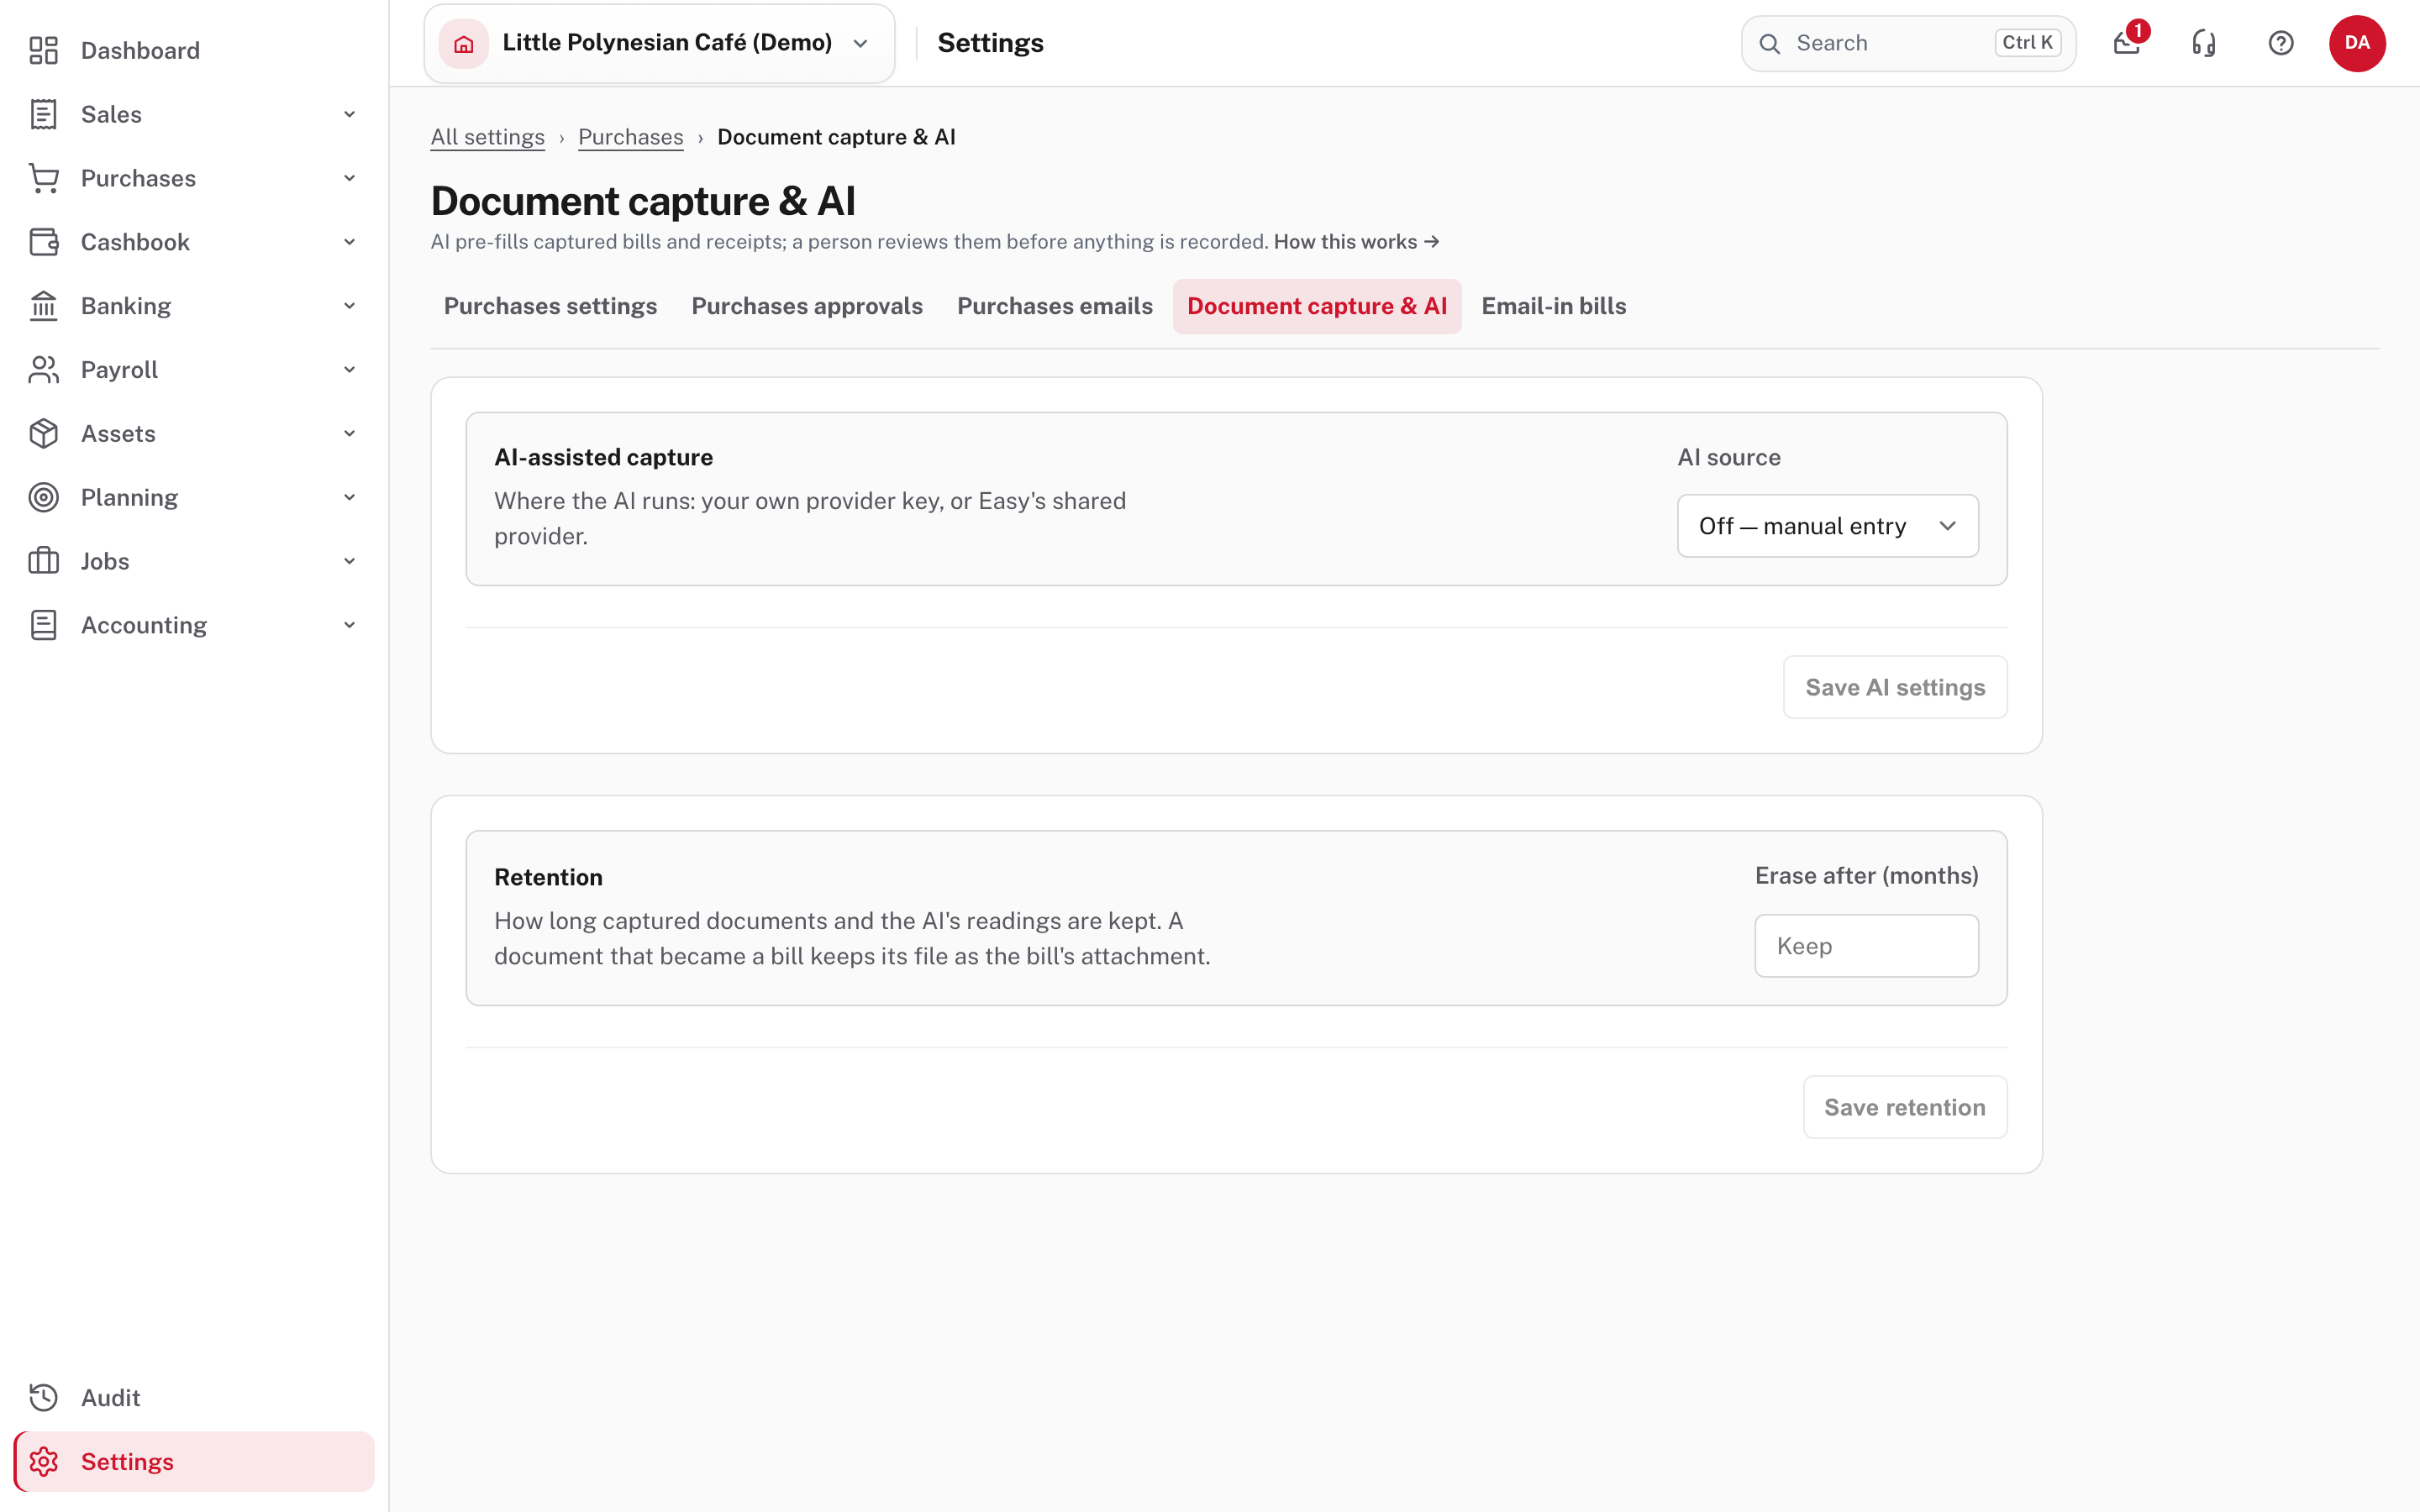Click the Accounting ledger icon

(x=43, y=625)
